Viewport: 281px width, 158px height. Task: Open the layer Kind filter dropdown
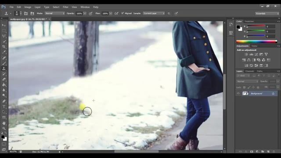243,76
